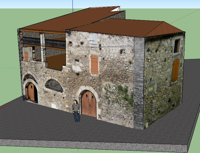Select the standing human figure model
Image resolution: width=200 pixels, height=153 pixels.
pyautogui.click(x=76, y=111)
